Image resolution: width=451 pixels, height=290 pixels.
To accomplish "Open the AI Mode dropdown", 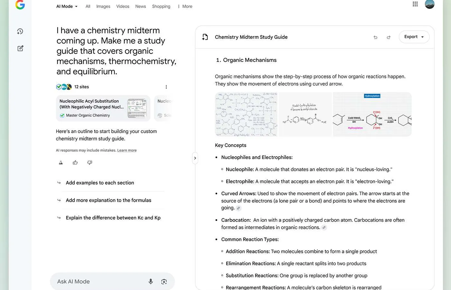I will point(67,6).
